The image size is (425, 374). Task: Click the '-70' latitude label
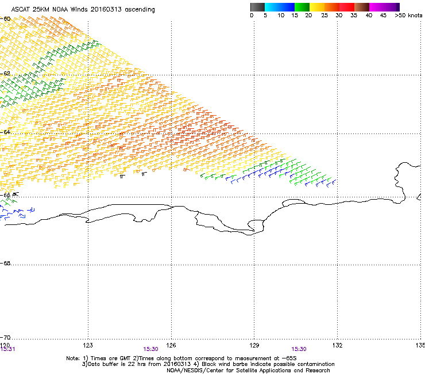pyautogui.click(x=5, y=338)
